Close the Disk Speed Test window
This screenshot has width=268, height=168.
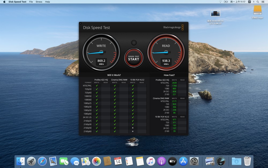pyautogui.click(x=80, y=23)
